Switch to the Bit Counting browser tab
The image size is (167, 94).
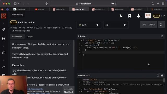pyautogui.click(x=138, y=9)
